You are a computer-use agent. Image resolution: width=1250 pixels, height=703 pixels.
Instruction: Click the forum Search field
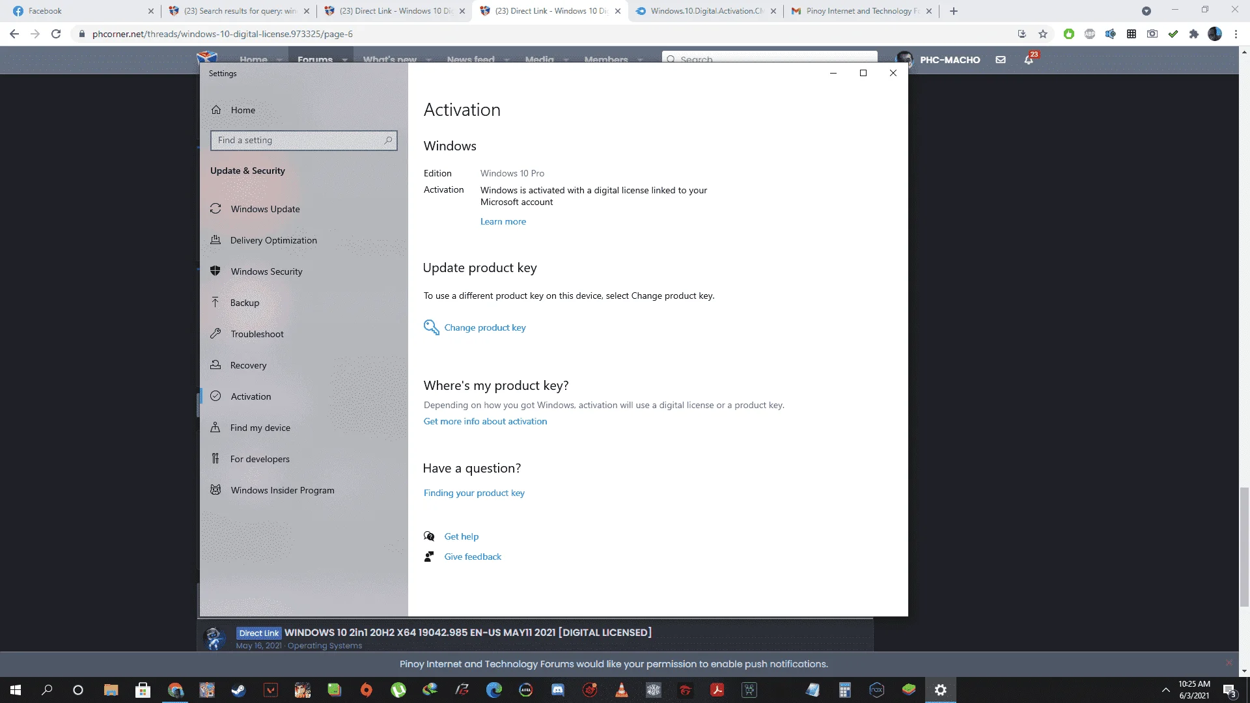coord(770,57)
